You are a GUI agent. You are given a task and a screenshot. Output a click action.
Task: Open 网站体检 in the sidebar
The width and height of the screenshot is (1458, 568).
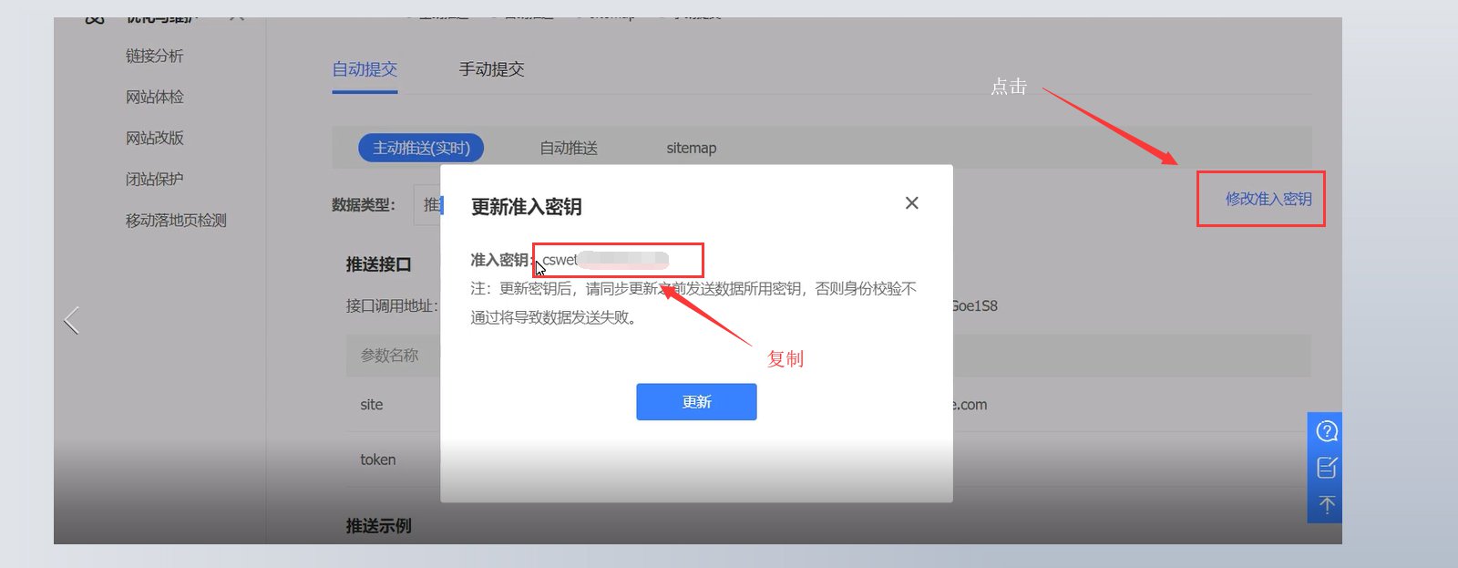pos(155,97)
